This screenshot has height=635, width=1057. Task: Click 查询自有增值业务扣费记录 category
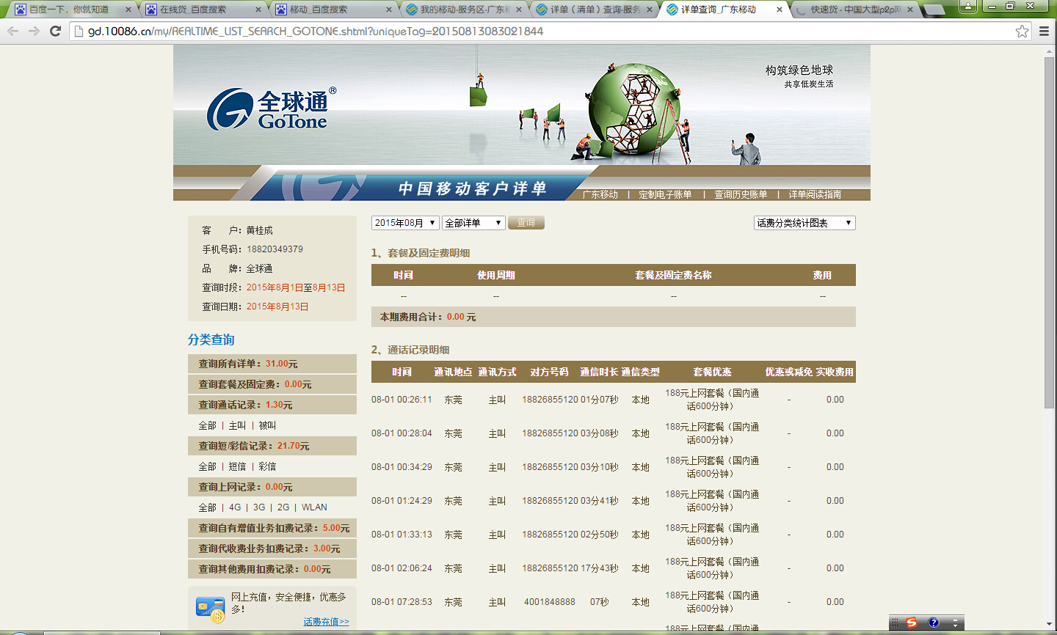272,528
